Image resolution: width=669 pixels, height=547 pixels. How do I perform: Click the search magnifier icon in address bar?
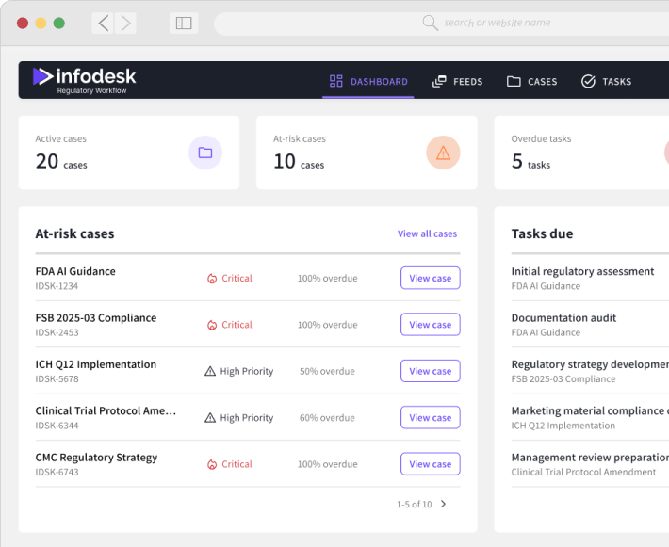(430, 23)
